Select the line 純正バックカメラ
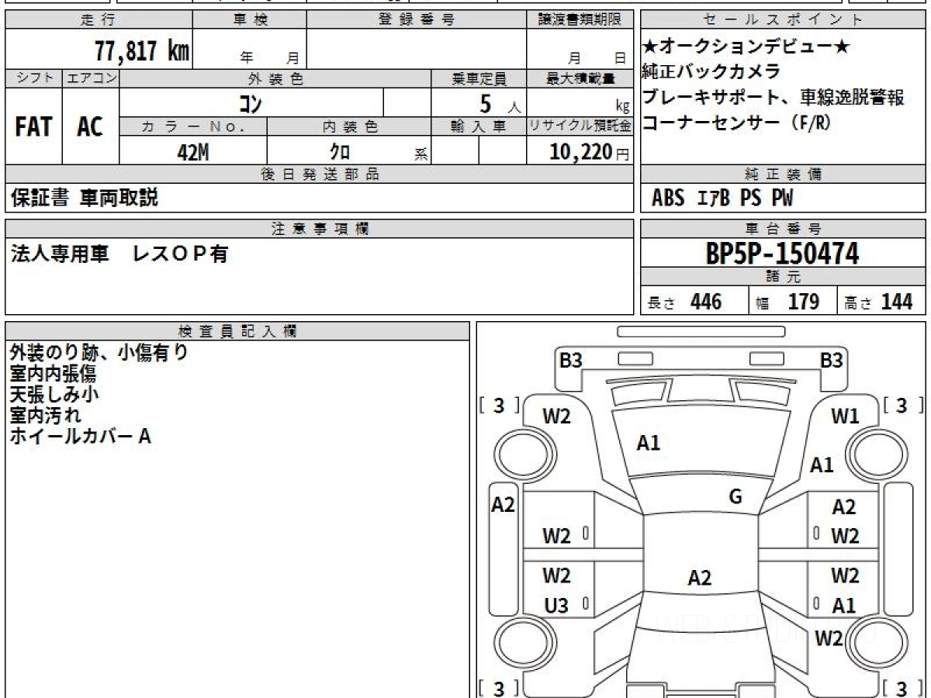 pyautogui.click(x=711, y=72)
